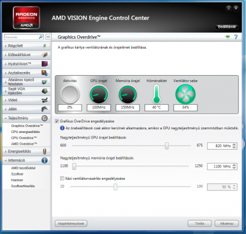
Task: Open help with the question mark icon
Action: point(236,37)
